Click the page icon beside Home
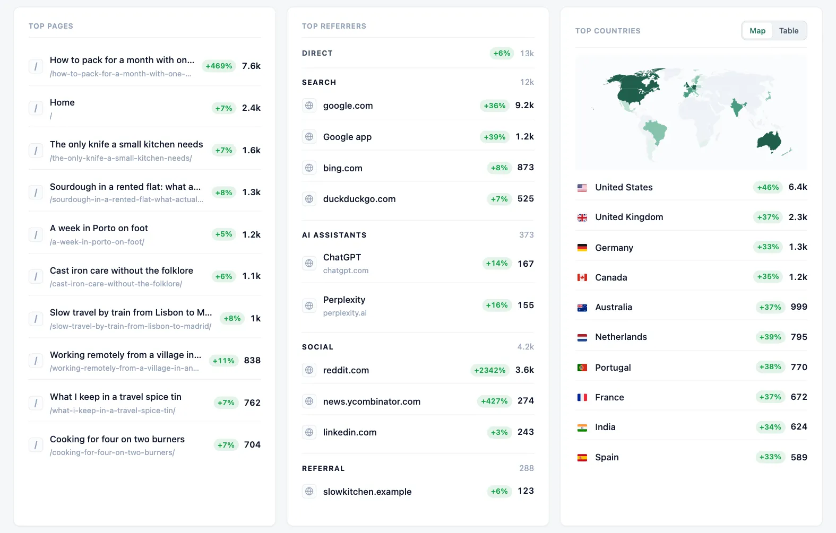The image size is (836, 533). coord(36,108)
